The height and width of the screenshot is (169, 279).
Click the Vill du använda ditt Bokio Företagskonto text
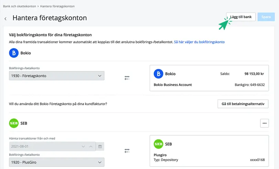[x=58, y=104]
